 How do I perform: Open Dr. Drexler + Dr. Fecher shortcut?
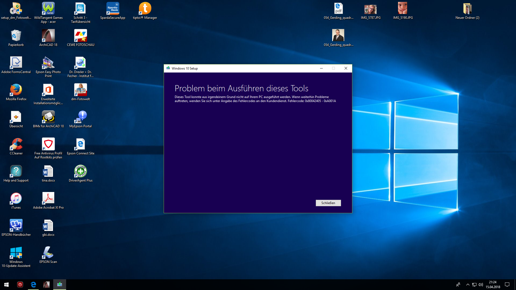(81, 67)
